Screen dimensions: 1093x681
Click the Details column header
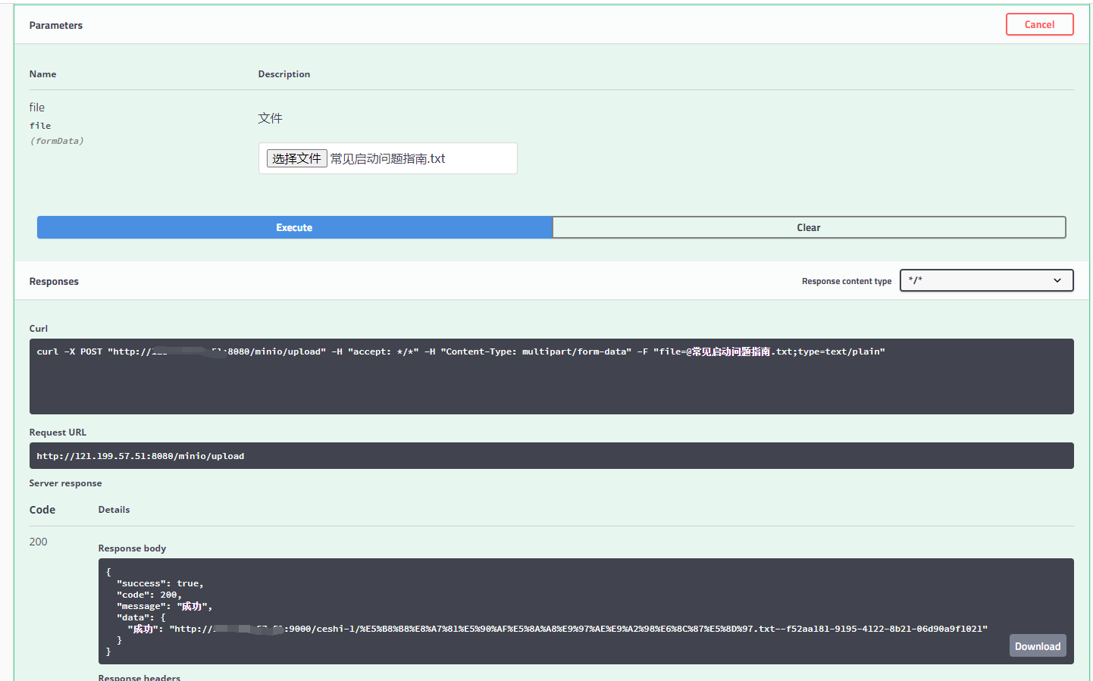click(x=114, y=509)
